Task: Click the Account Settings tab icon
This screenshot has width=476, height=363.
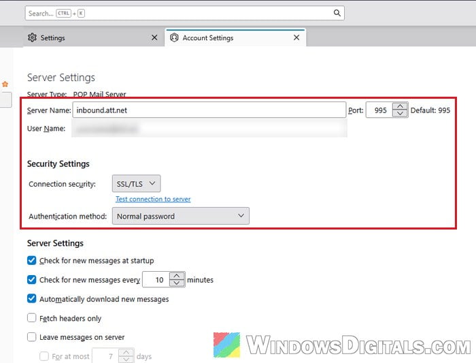Action: (174, 37)
